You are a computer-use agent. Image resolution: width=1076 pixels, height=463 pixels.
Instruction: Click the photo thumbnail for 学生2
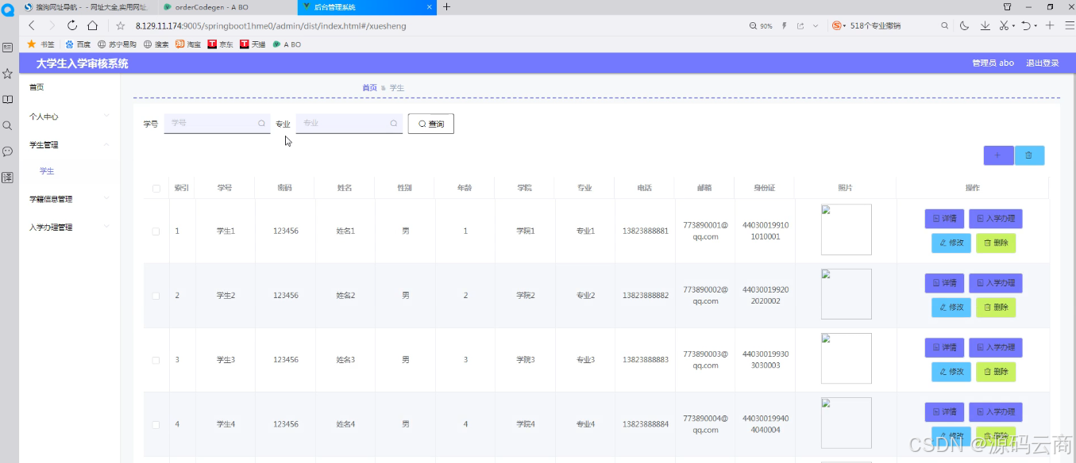pyautogui.click(x=846, y=294)
